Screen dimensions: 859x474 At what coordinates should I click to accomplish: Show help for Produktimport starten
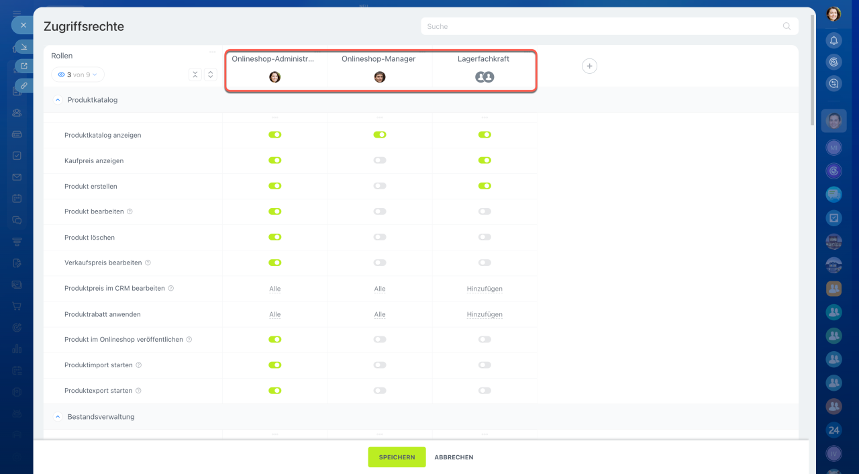tap(139, 365)
